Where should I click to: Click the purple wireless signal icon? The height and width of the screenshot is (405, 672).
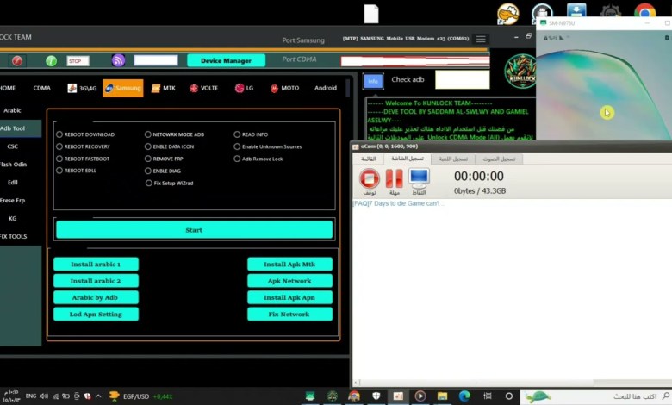coord(118,60)
